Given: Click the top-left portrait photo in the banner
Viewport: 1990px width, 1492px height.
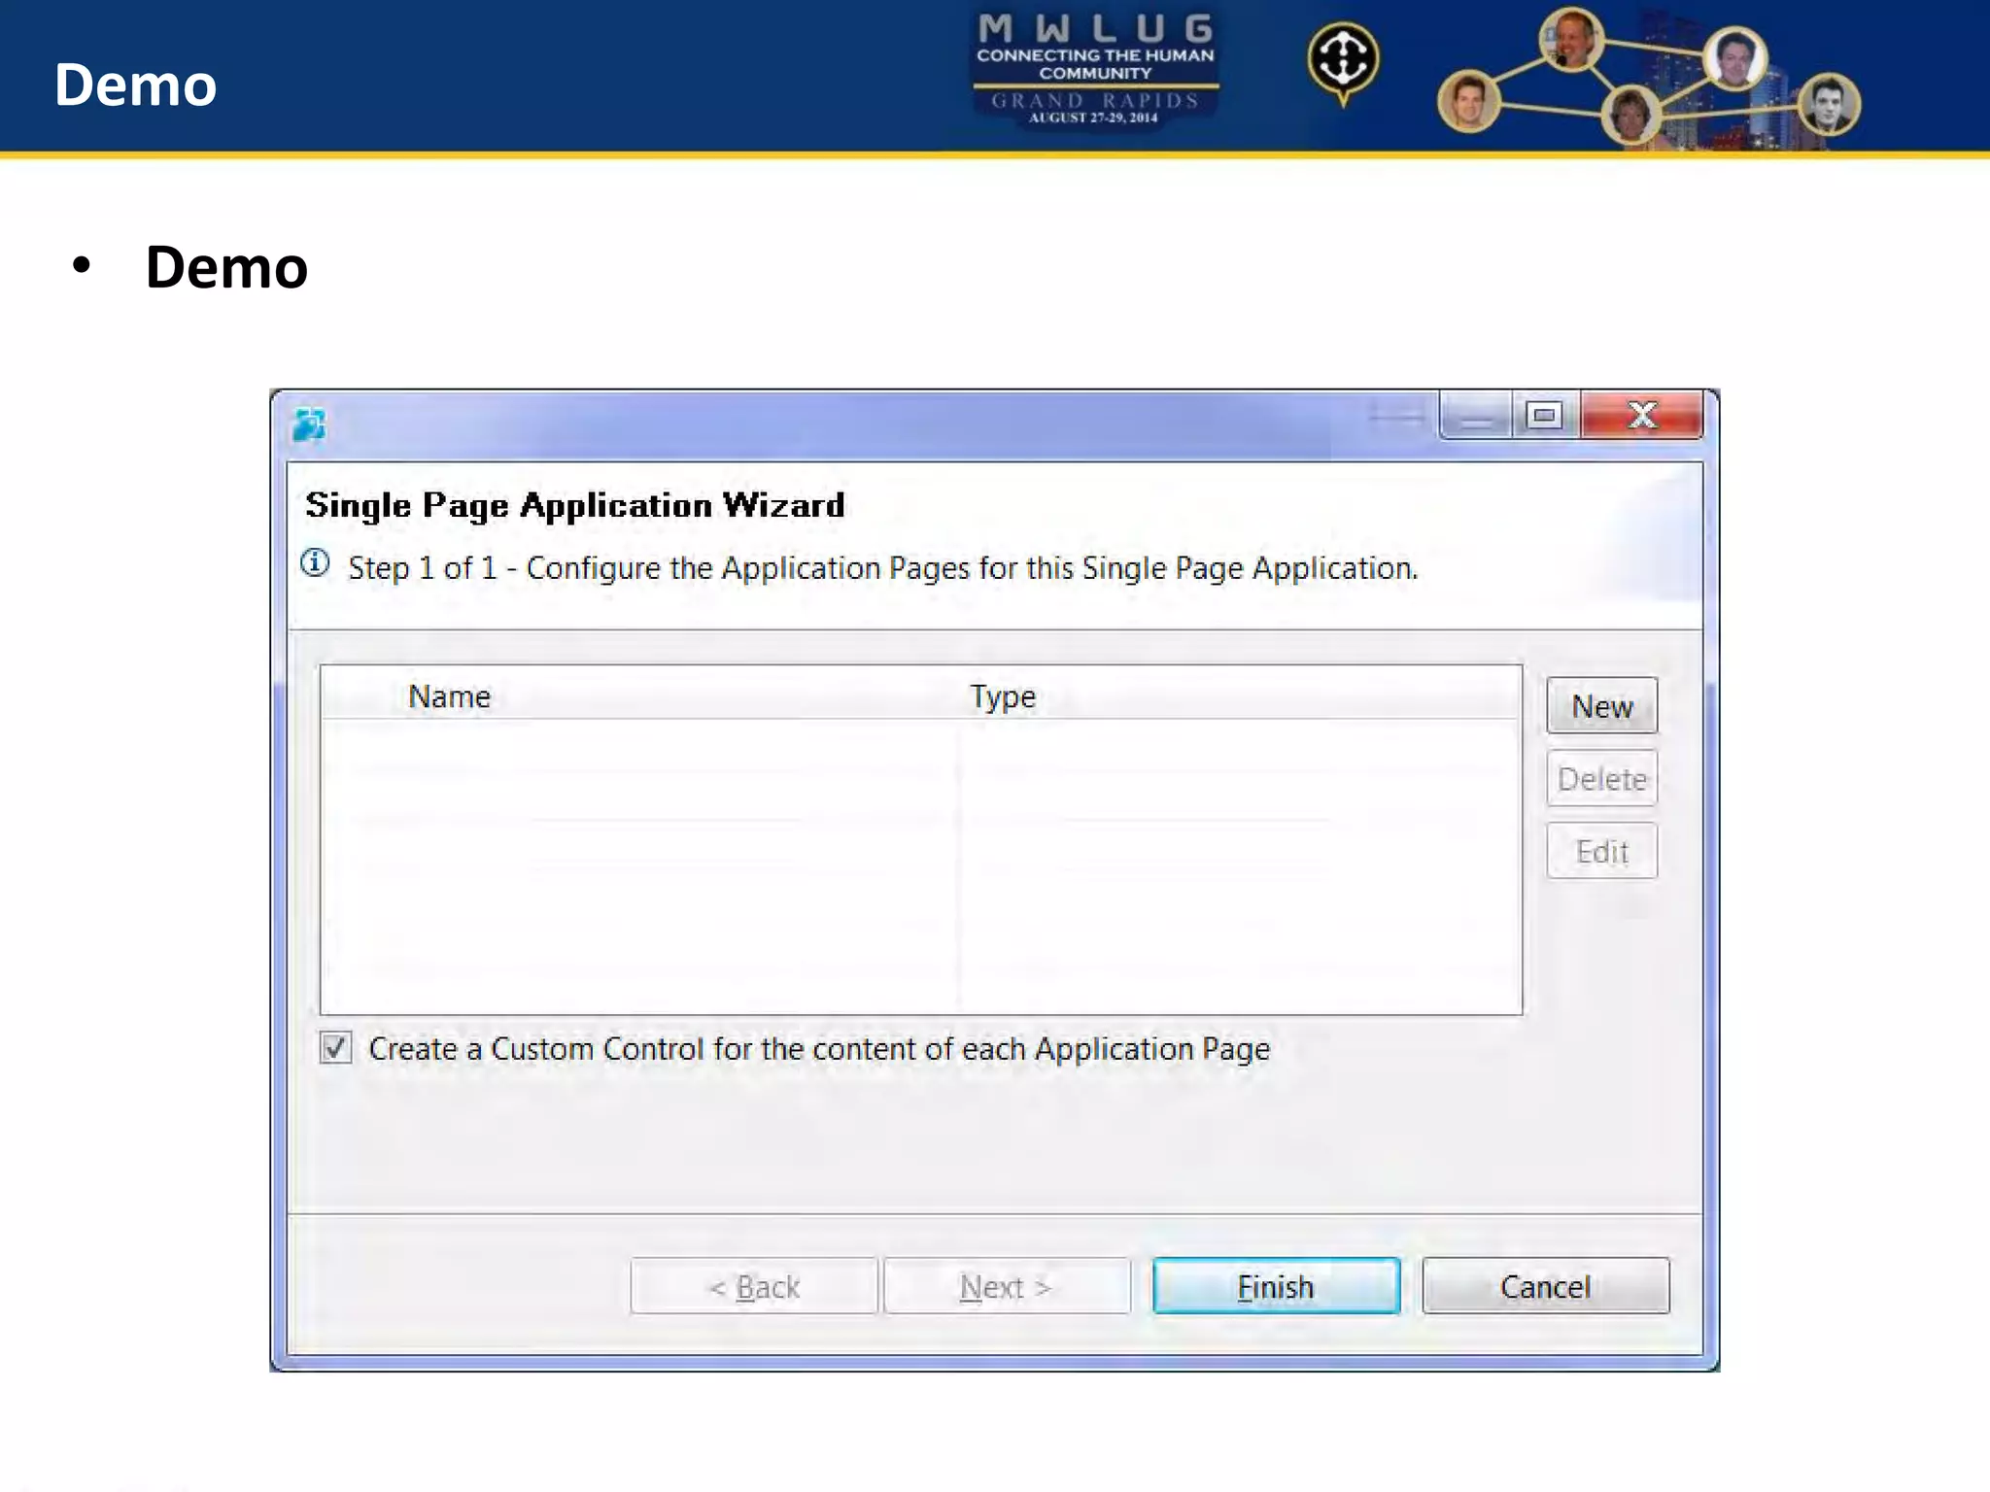Looking at the screenshot, I should click(1571, 40).
